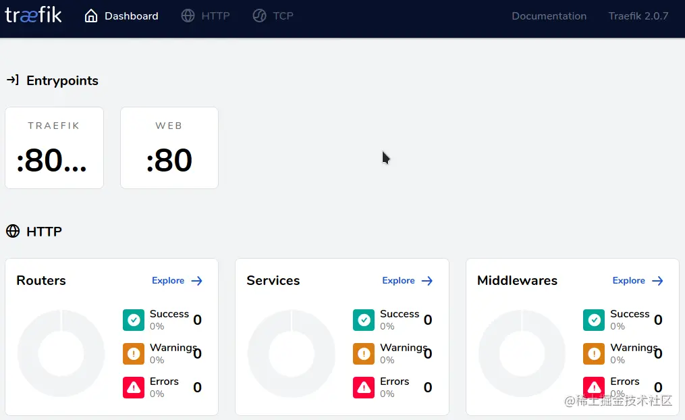Click the Entrypoints section heading
This screenshot has height=420, width=685.
(x=63, y=80)
